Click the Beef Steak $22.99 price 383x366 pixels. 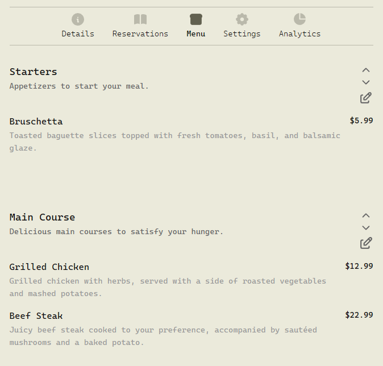[359, 315]
